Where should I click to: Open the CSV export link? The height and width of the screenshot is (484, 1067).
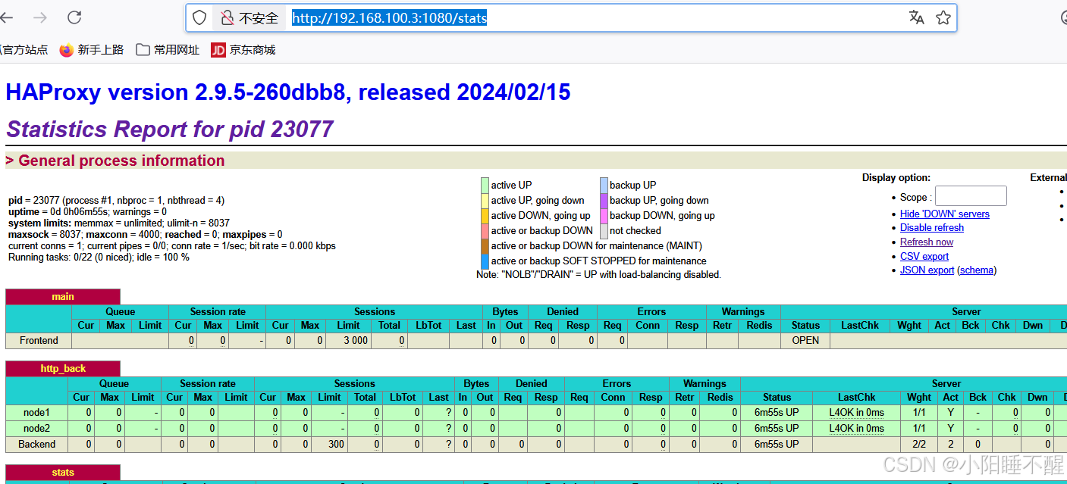[x=924, y=257]
